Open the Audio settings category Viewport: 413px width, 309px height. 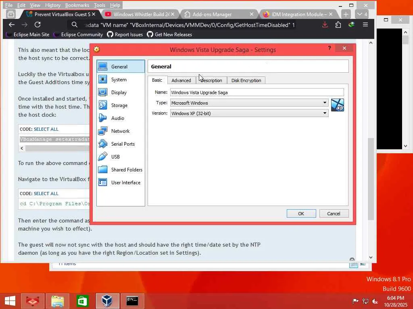pyautogui.click(x=121, y=118)
